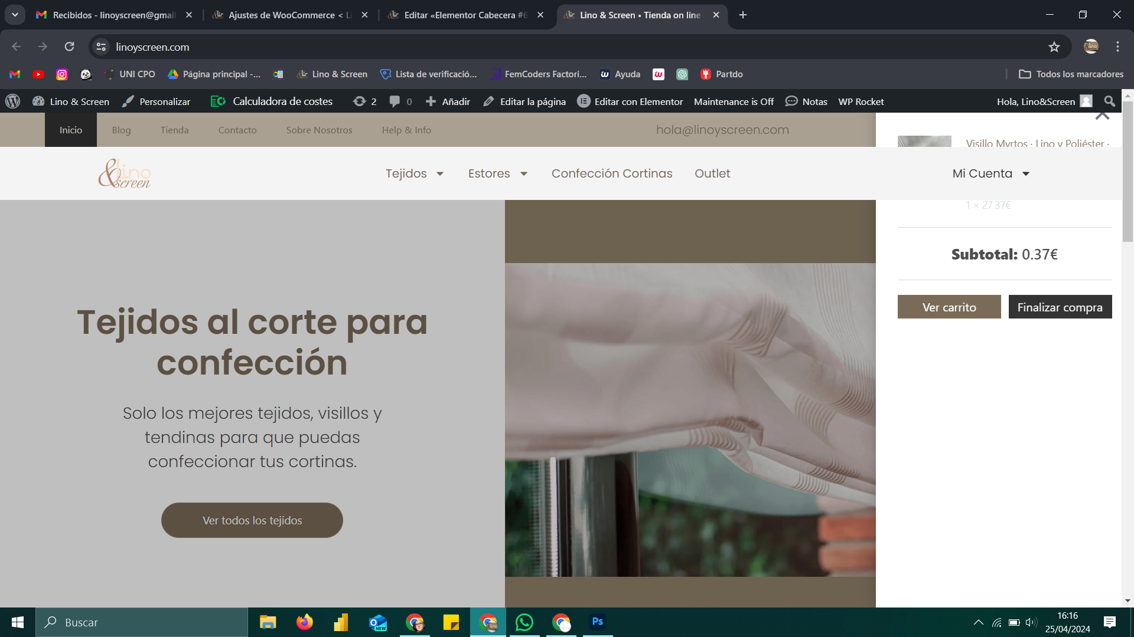The image size is (1134, 637).
Task: Click the updates icon showing 2
Action: click(364, 101)
